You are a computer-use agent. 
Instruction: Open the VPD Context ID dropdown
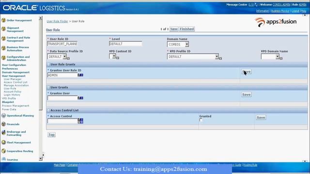pyautogui.click(x=114, y=56)
